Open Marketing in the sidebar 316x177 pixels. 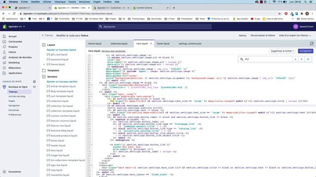pos(14,62)
